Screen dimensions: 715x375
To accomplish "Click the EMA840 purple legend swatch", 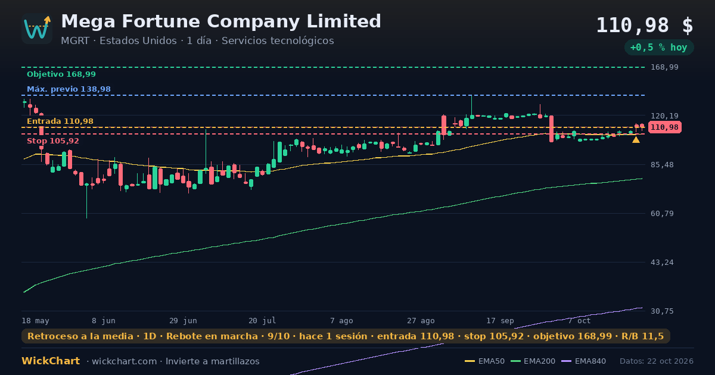I will coord(566,361).
